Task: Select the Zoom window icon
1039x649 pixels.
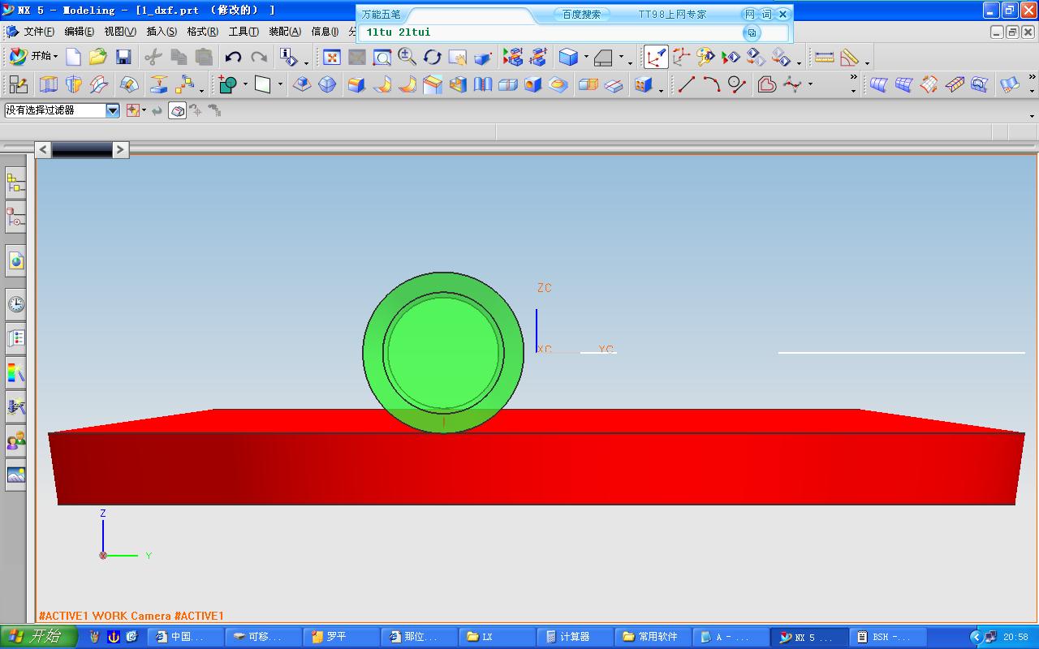Action: pyautogui.click(x=382, y=57)
